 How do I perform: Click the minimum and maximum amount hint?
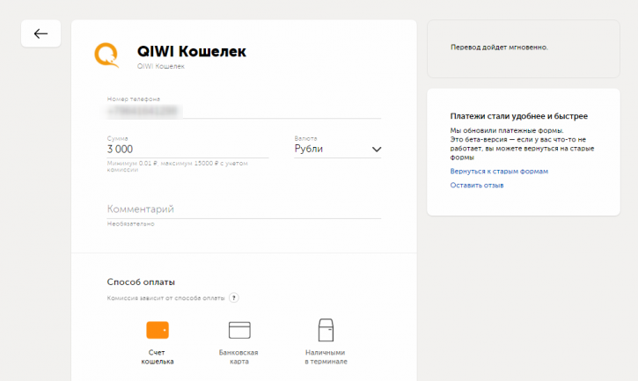178,166
